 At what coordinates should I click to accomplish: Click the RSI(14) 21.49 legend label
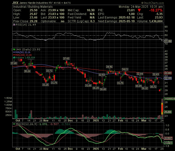pyautogui.click(x=26, y=25)
